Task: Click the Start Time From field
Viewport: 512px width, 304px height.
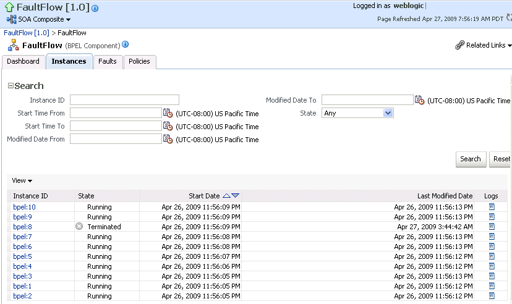Action: (116, 113)
